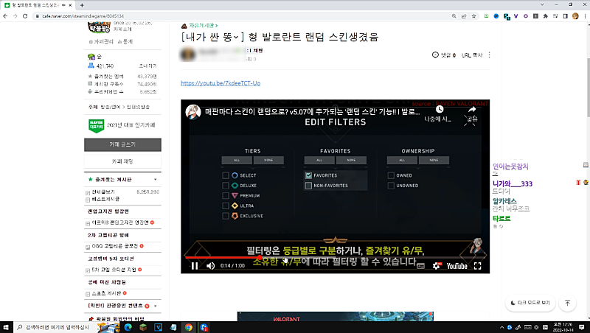The image size is (590, 333).
Task: Open a new browser tab
Action: tap(82, 5)
